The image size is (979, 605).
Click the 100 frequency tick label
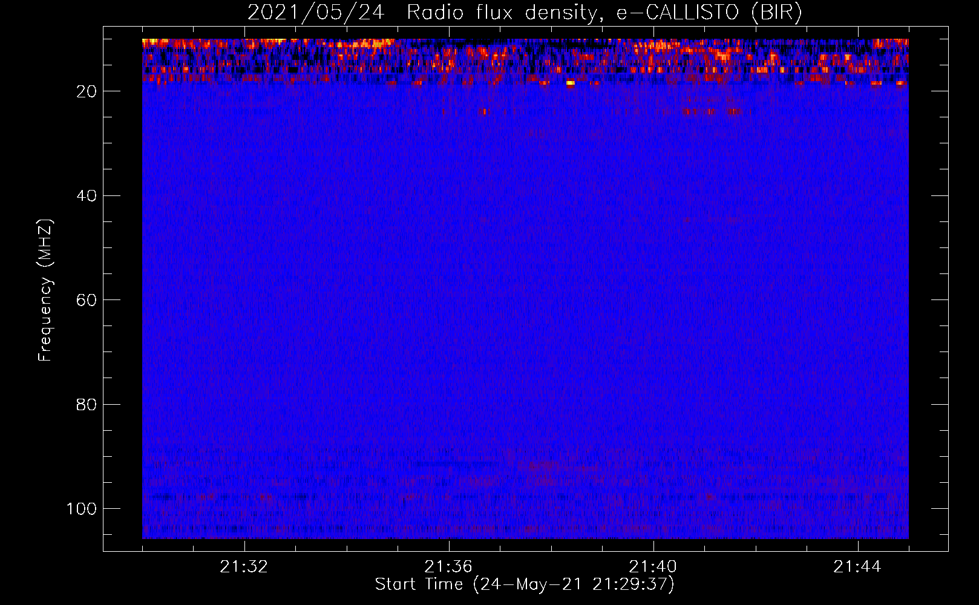(x=82, y=509)
